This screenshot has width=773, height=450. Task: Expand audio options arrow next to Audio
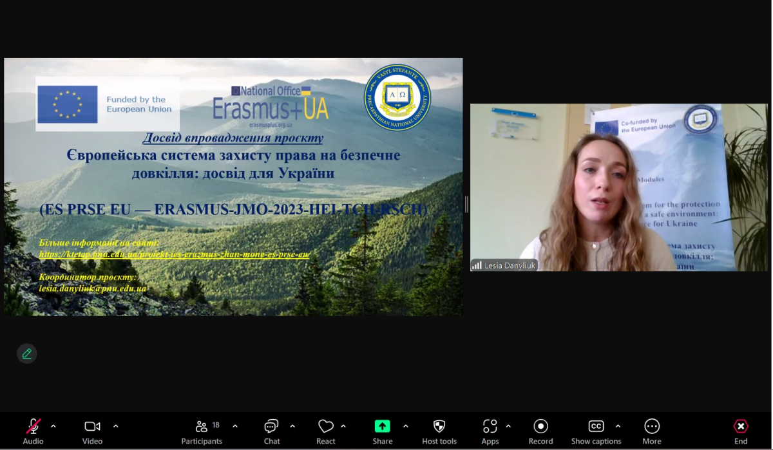click(x=53, y=426)
